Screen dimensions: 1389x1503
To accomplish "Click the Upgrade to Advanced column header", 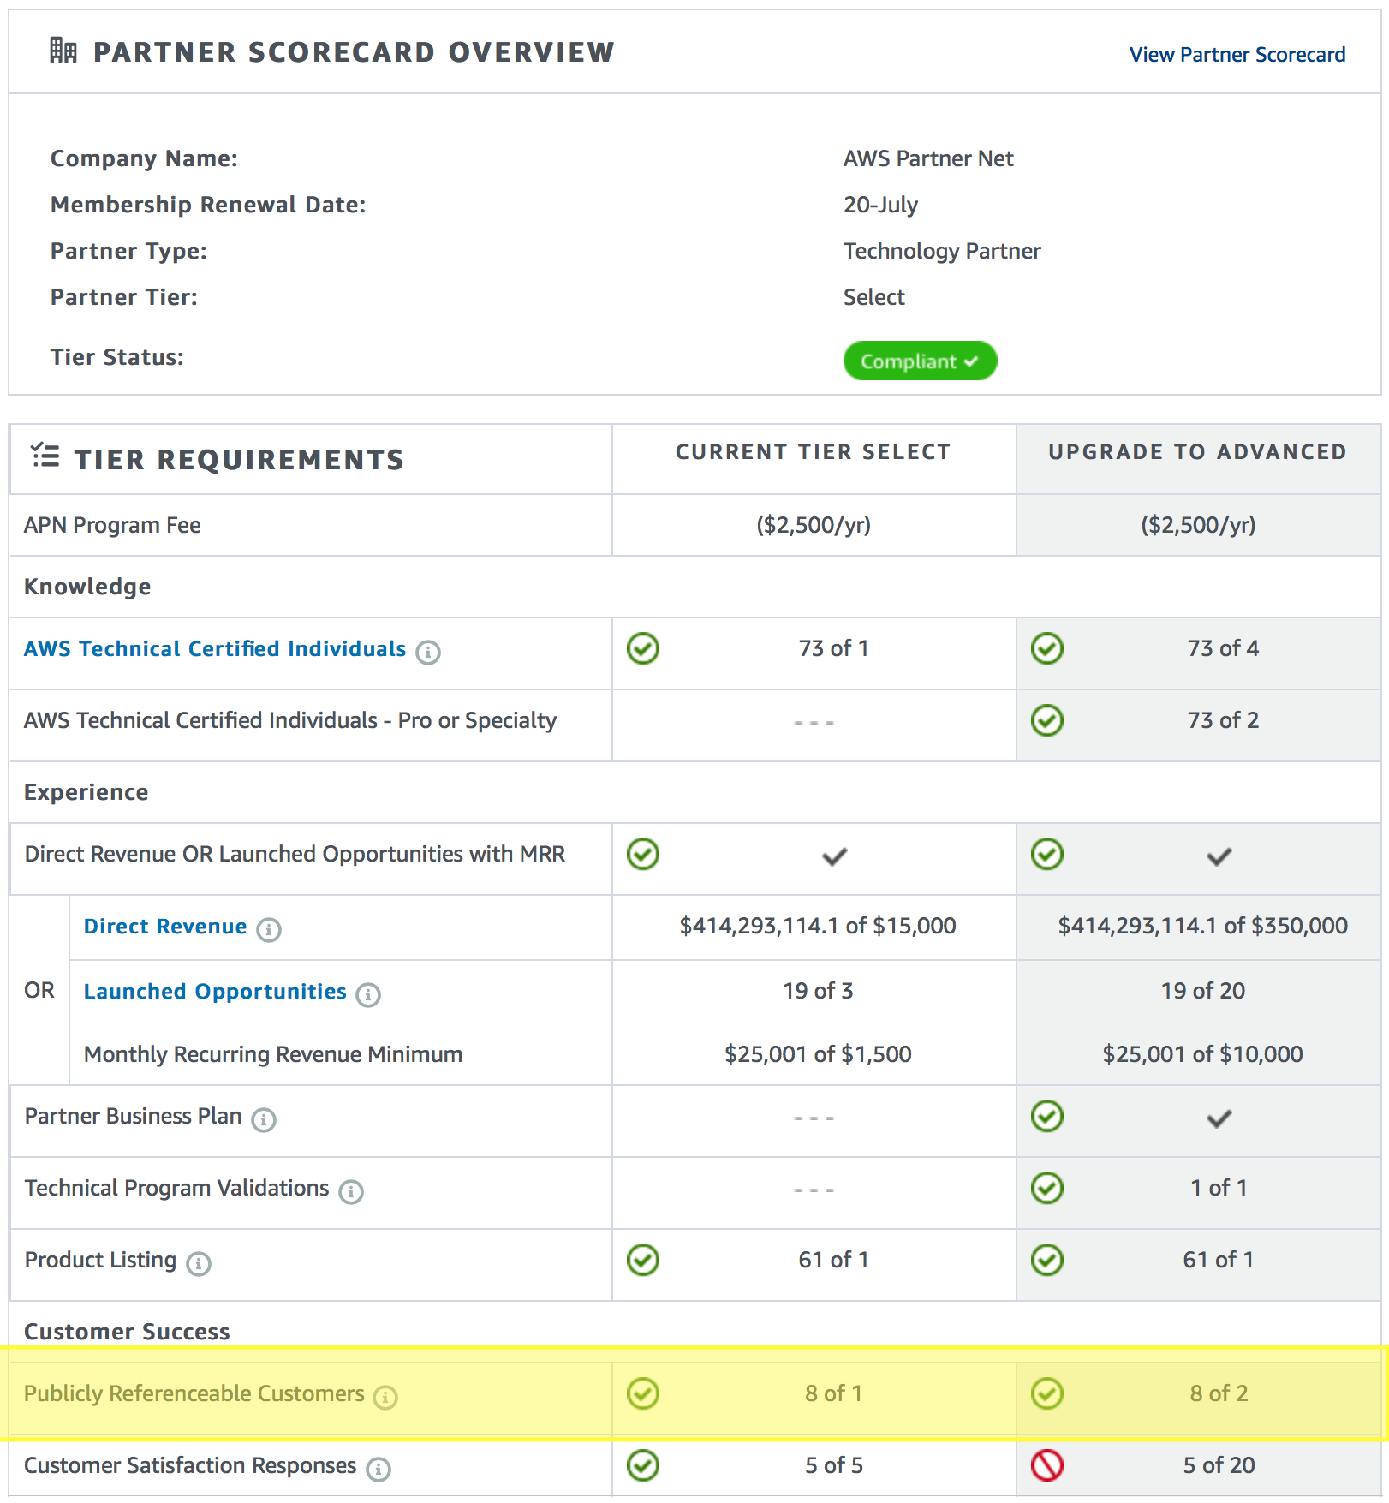I will (1198, 451).
